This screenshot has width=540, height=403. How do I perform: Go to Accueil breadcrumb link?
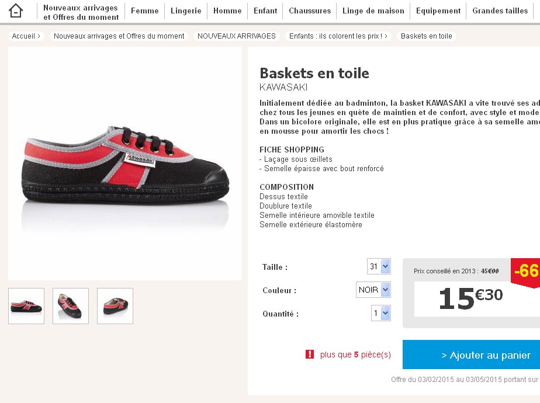click(x=26, y=36)
